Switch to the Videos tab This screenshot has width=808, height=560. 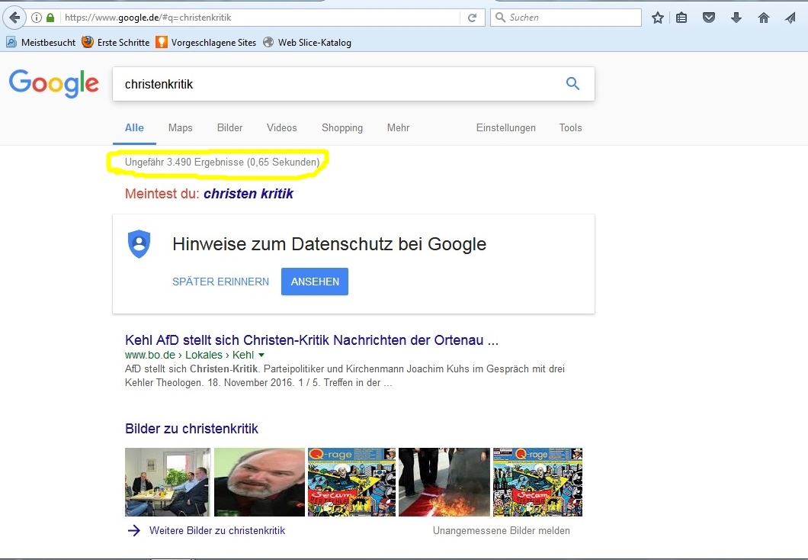point(282,128)
